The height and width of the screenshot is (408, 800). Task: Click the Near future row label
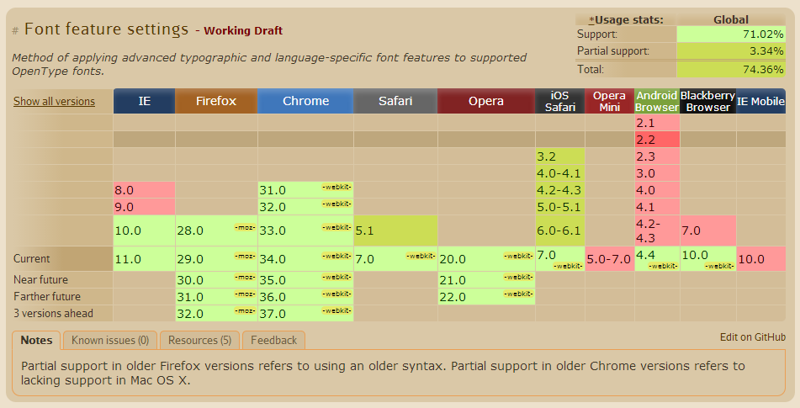[41, 279]
